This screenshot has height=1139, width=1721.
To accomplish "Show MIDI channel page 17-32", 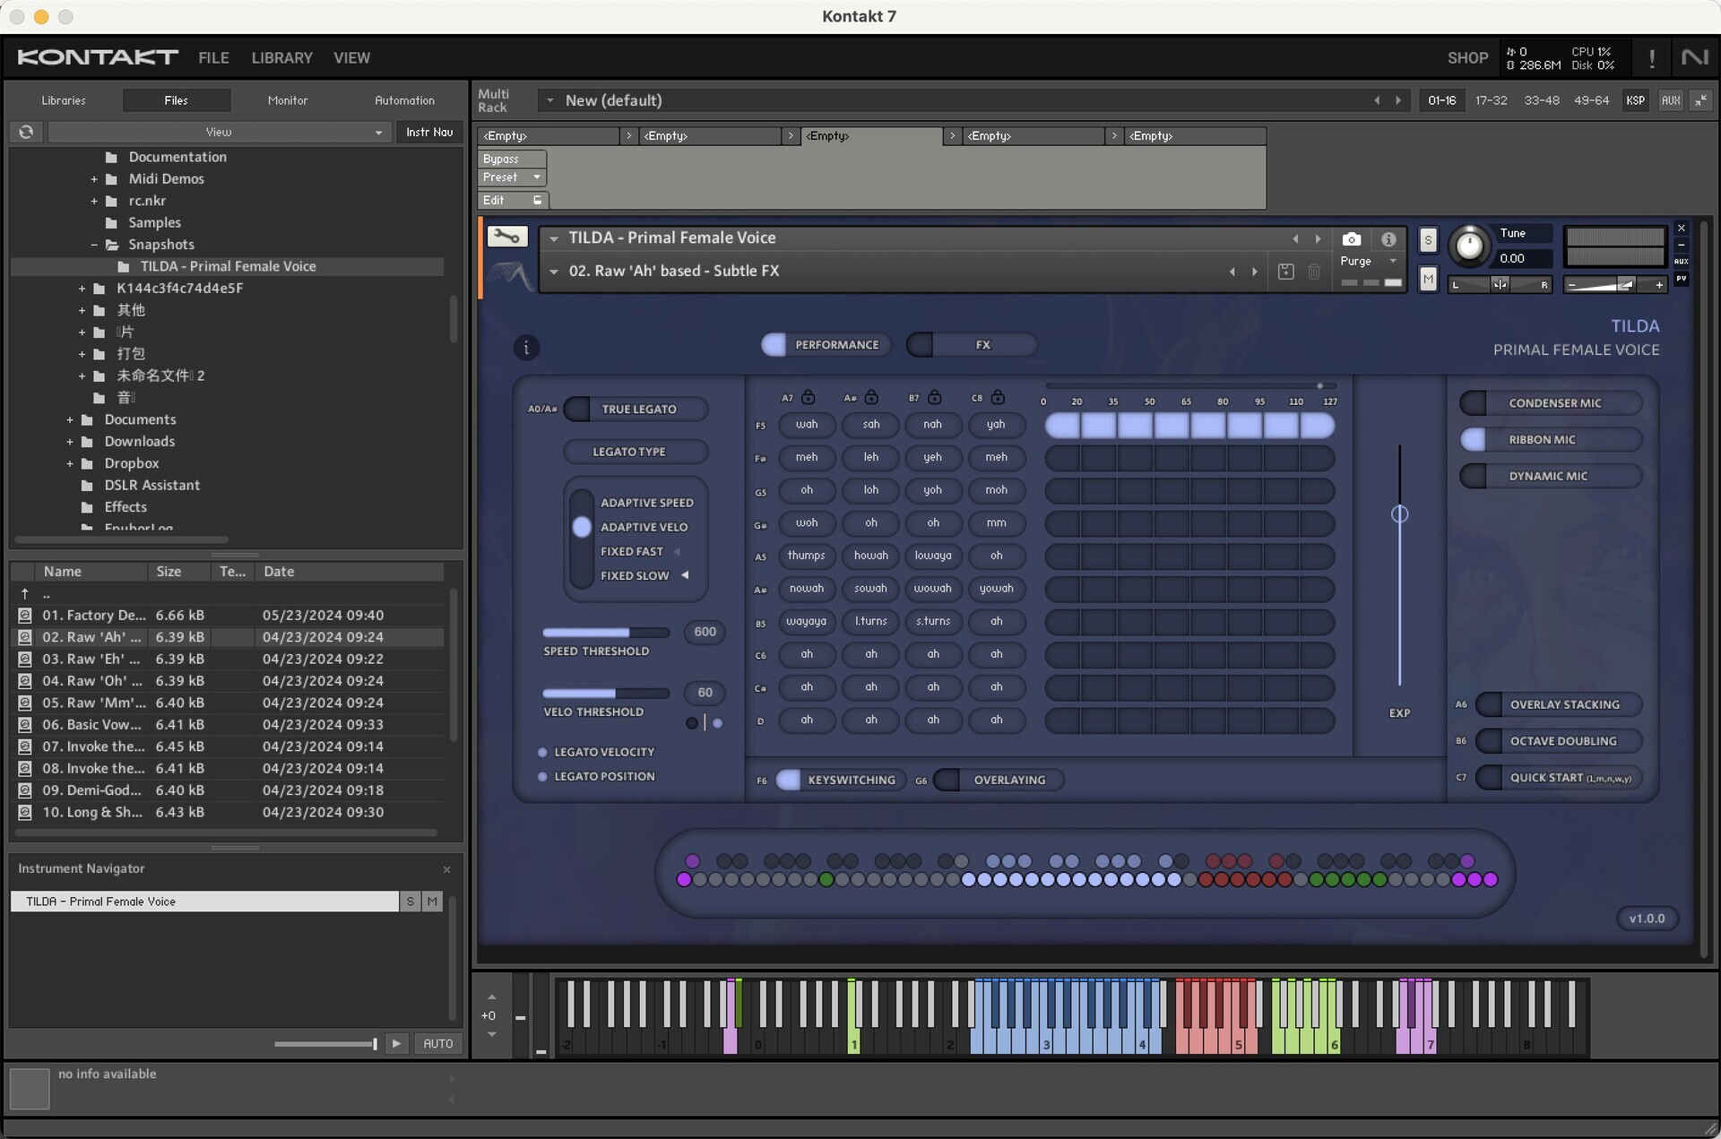I will [x=1492, y=100].
